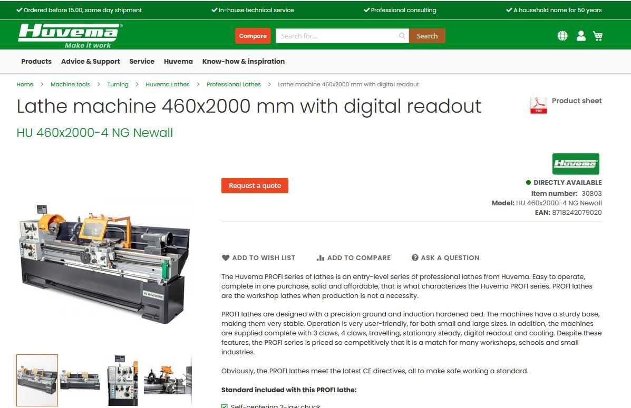Open the Advice & Support menu
Viewport: 631px width, 408px height.
click(91, 62)
